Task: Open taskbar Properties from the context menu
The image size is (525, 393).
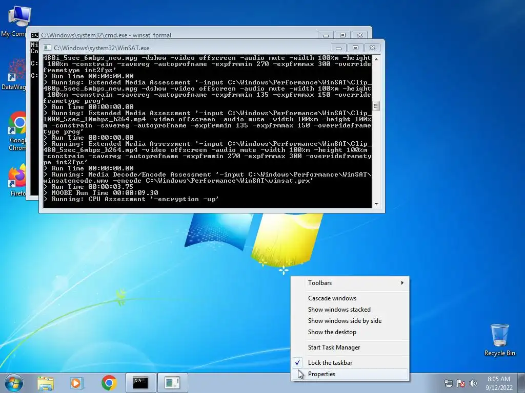Action: point(350,374)
